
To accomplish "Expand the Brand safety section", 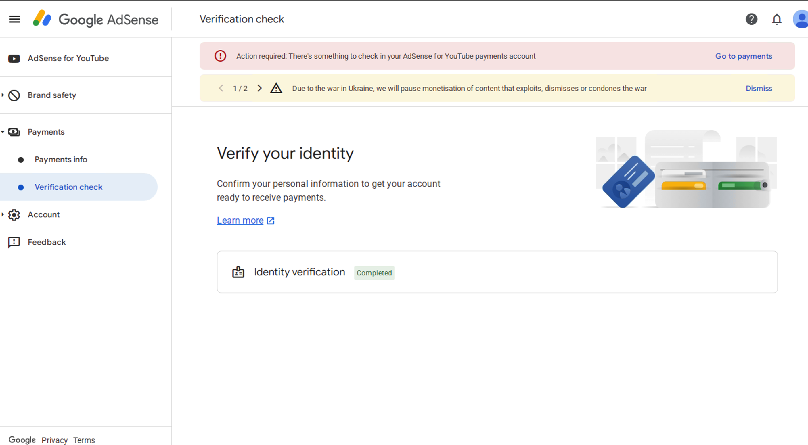I will [52, 95].
